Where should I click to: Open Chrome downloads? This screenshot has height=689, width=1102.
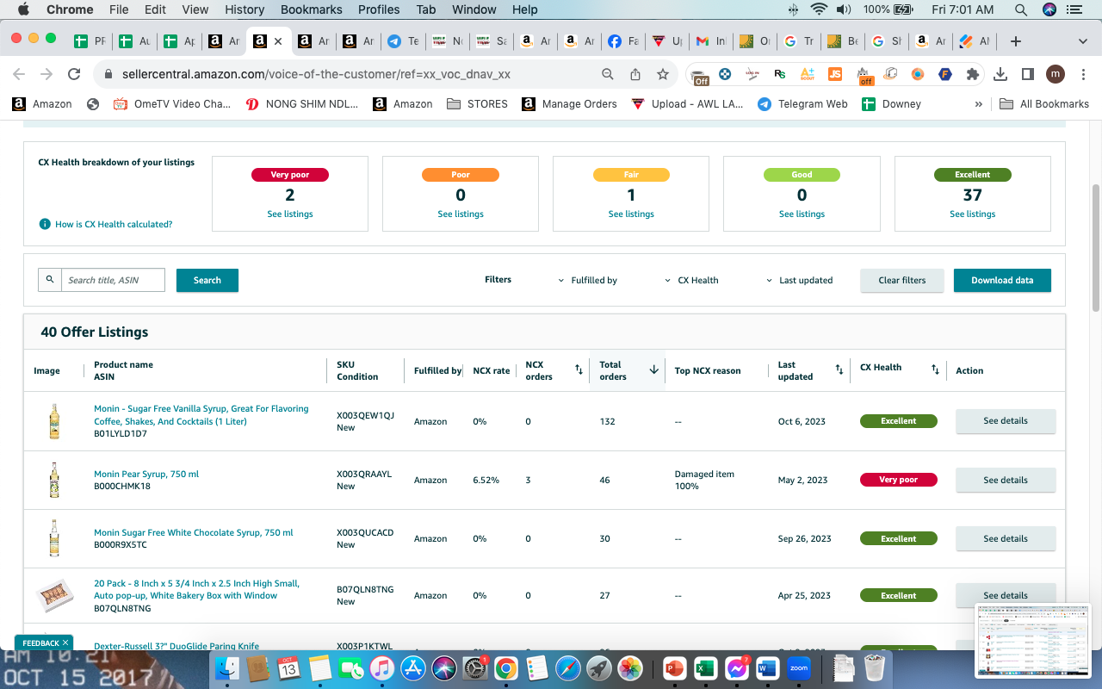point(1000,74)
